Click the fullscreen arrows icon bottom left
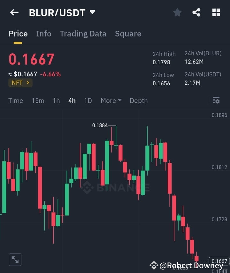The height and width of the screenshot is (273, 230). click(x=15, y=260)
